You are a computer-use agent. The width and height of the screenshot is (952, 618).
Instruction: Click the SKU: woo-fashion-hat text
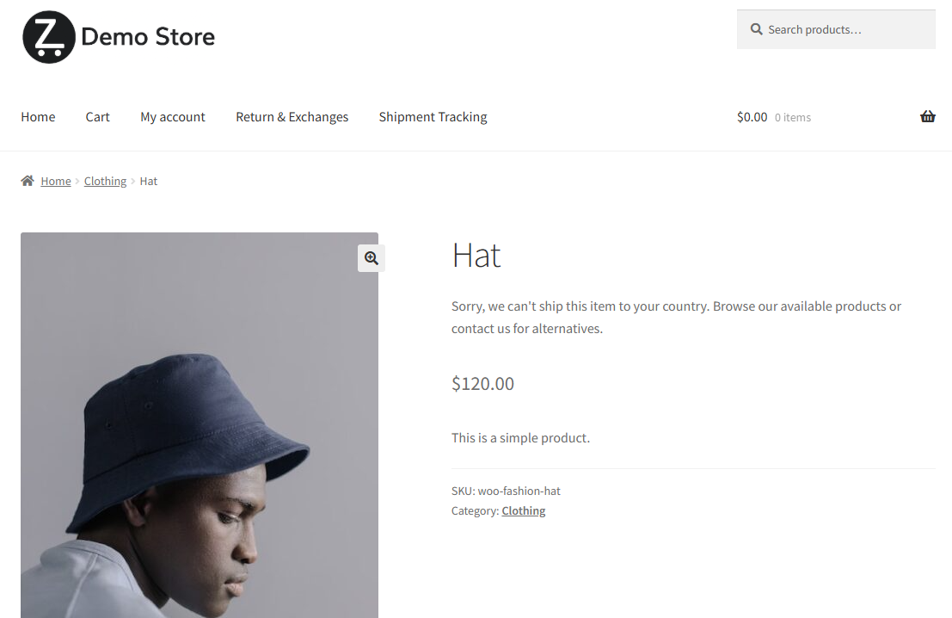point(506,491)
